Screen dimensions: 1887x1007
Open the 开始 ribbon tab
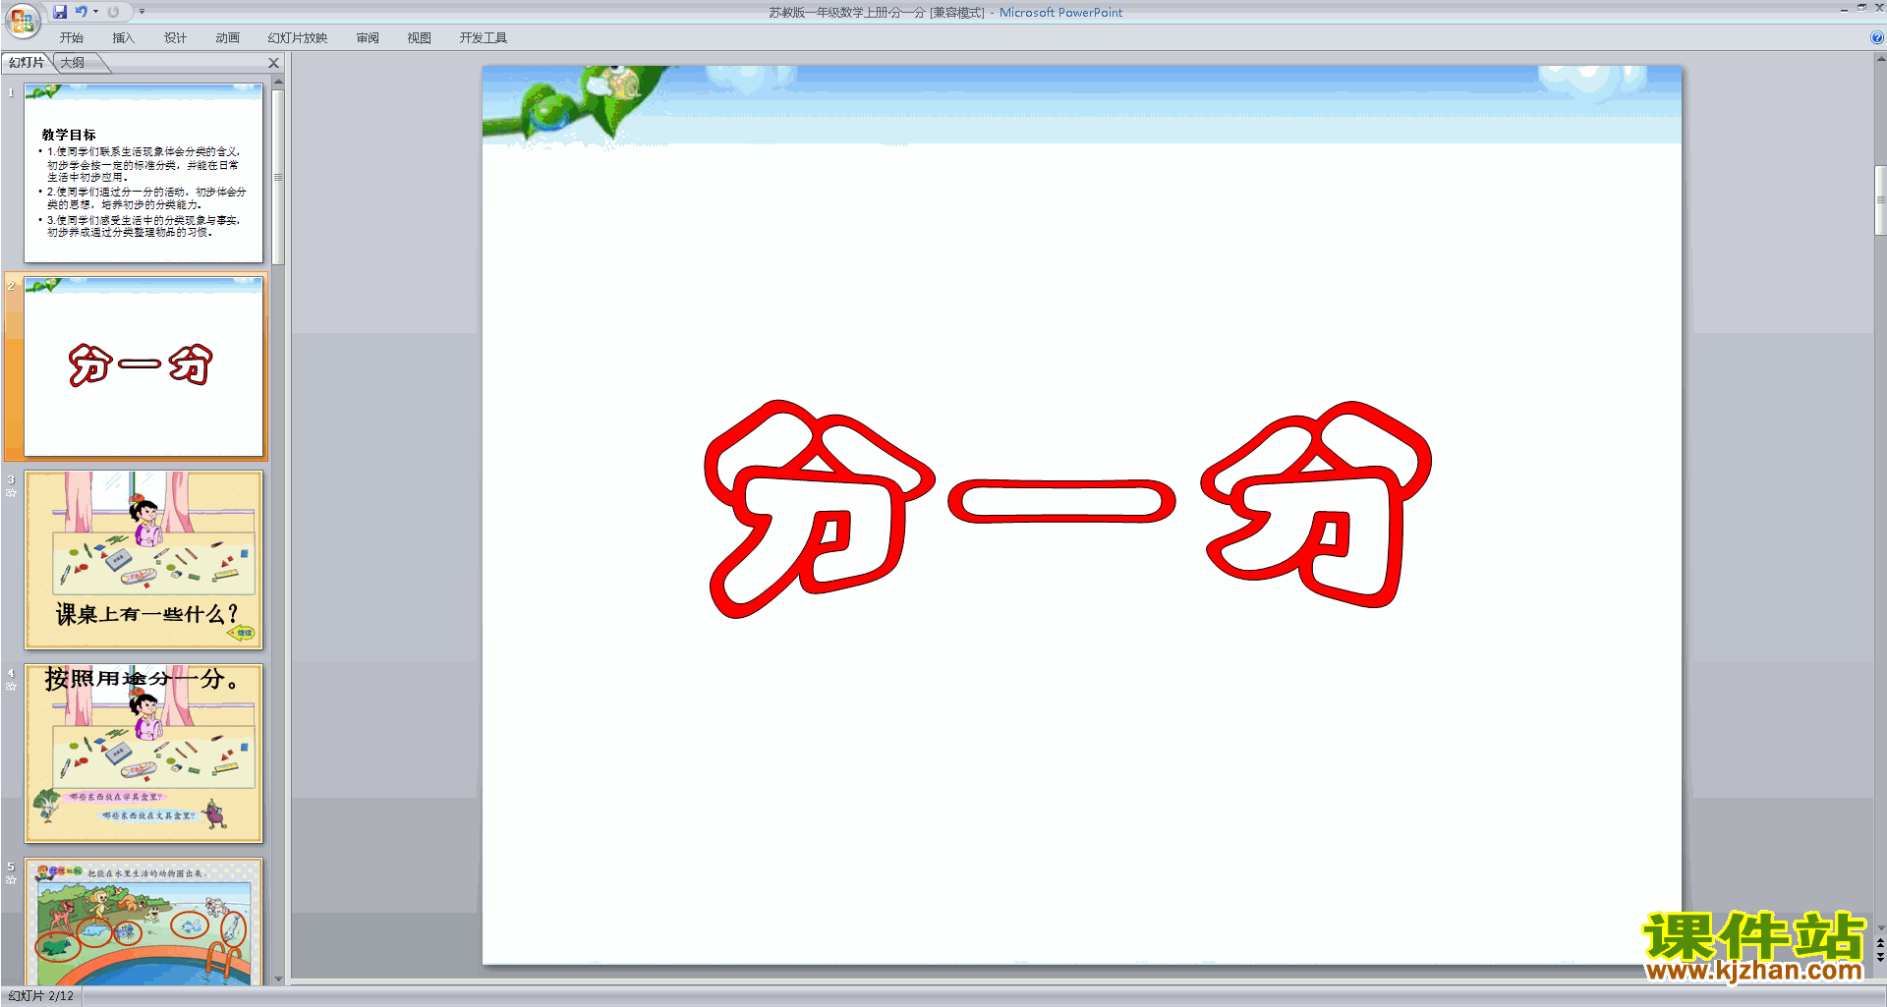click(72, 38)
